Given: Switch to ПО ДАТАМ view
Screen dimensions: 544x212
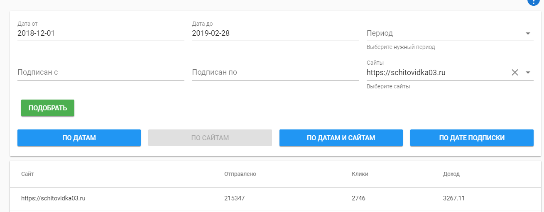Looking at the screenshot, I should (x=79, y=138).
